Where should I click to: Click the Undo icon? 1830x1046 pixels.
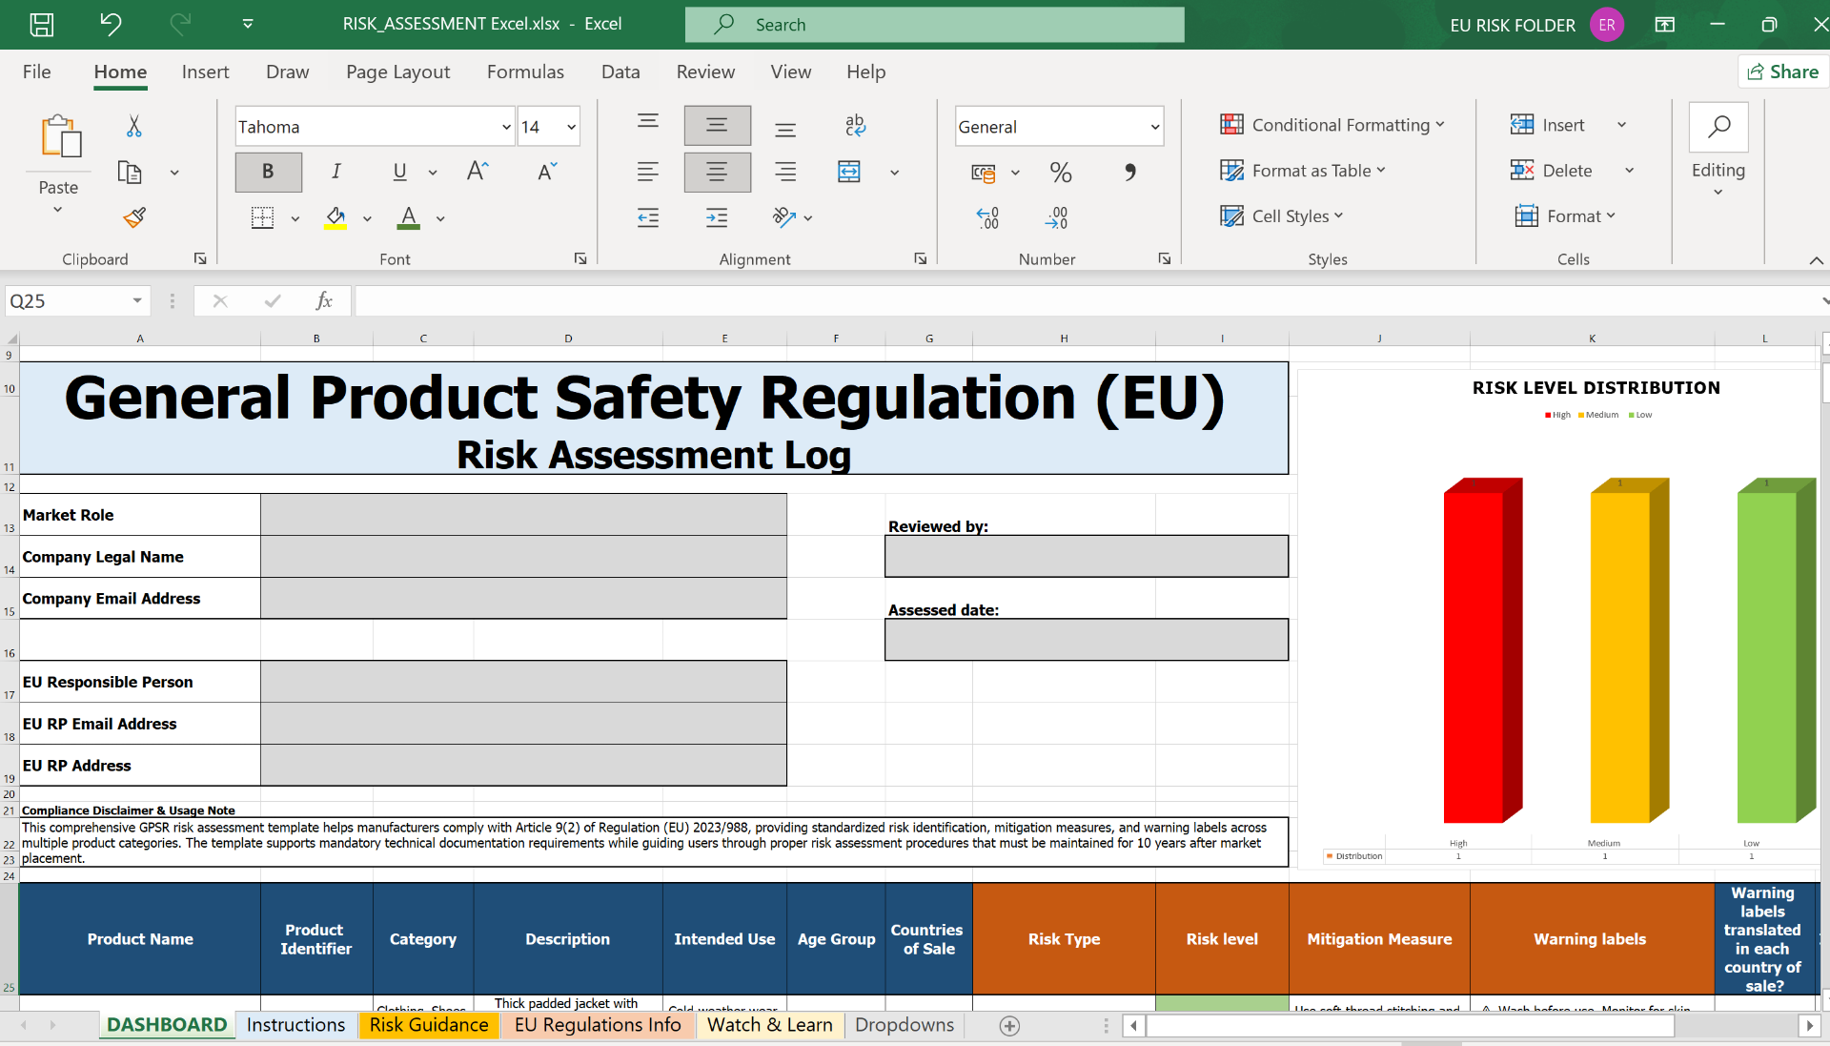click(x=112, y=25)
